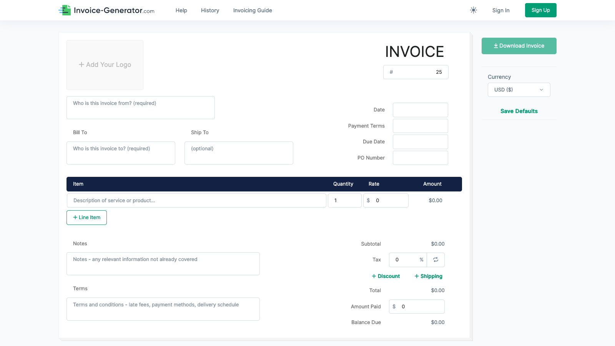Open the Currency dropdown
The width and height of the screenshot is (615, 346).
(x=519, y=90)
